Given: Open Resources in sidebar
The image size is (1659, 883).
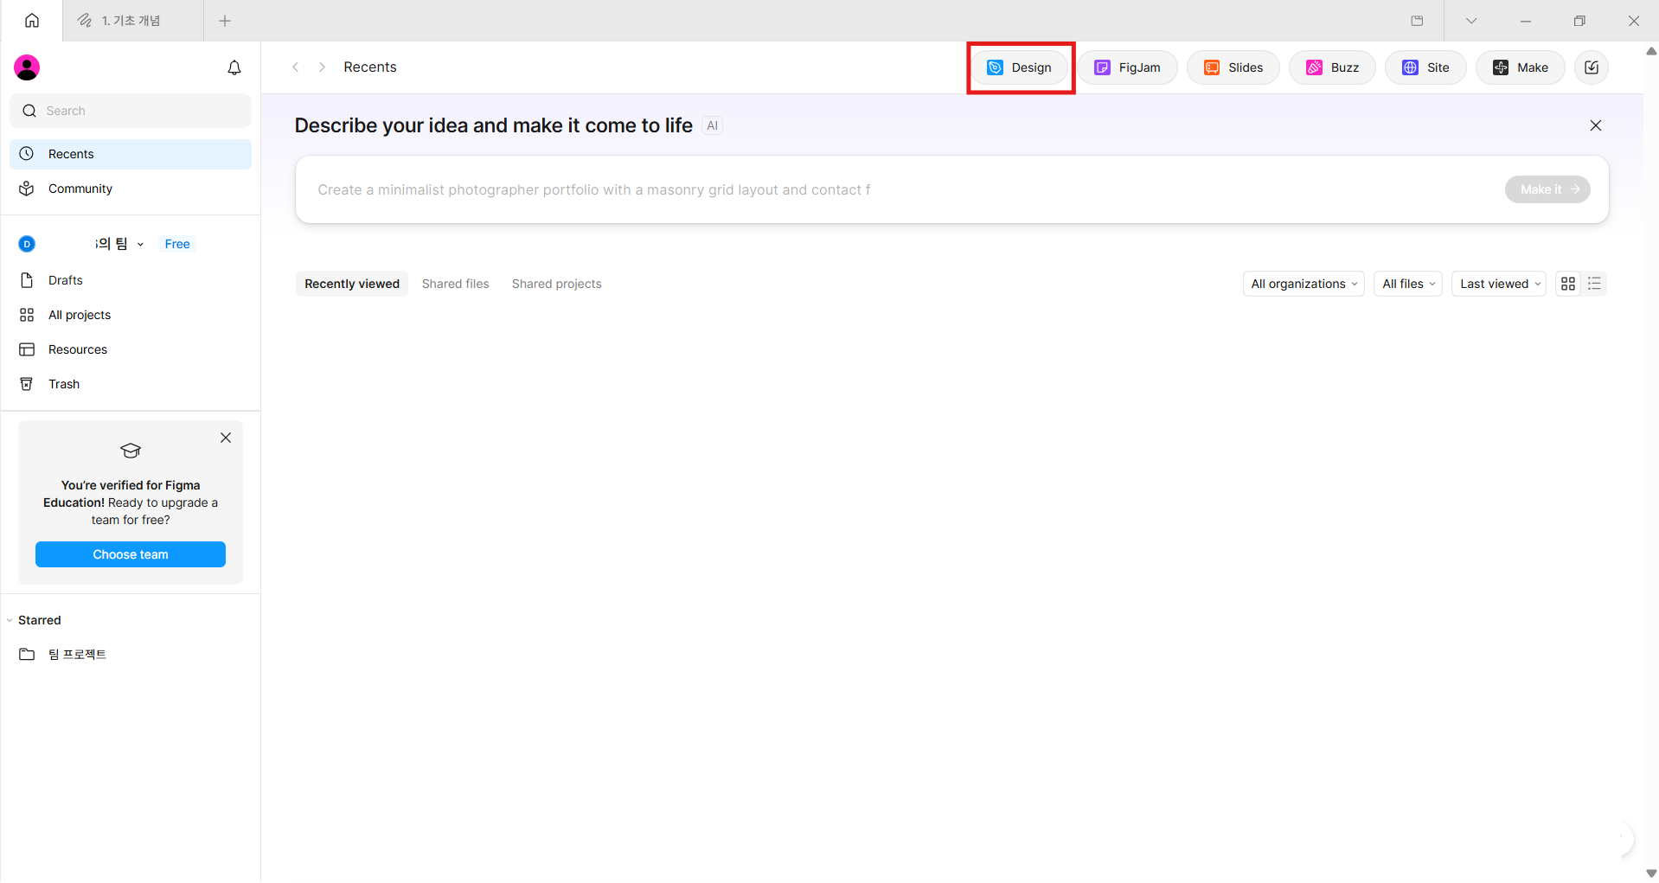Looking at the screenshot, I should (x=131, y=349).
